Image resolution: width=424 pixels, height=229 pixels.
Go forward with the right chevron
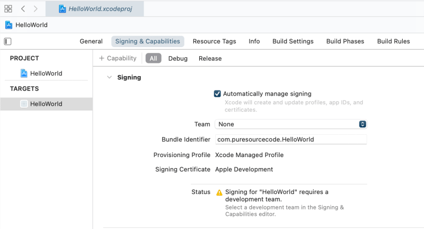tap(36, 8)
